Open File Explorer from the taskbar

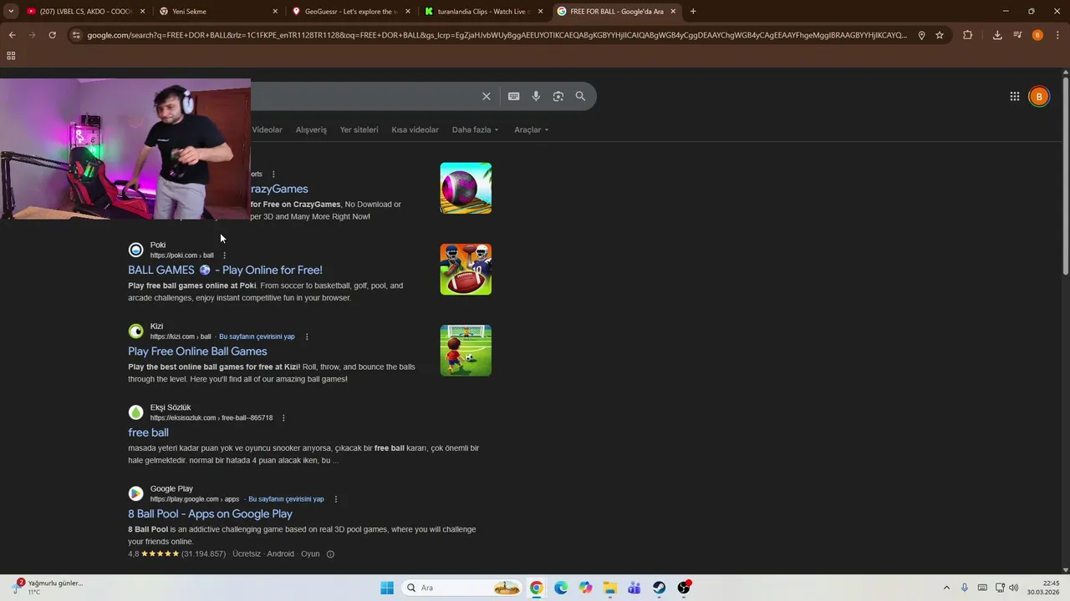(609, 588)
